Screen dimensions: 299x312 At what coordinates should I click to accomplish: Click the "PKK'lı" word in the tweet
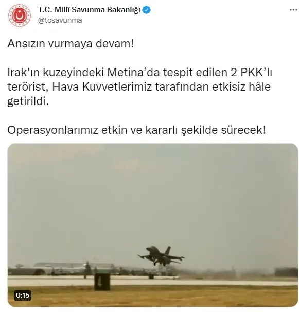point(256,73)
